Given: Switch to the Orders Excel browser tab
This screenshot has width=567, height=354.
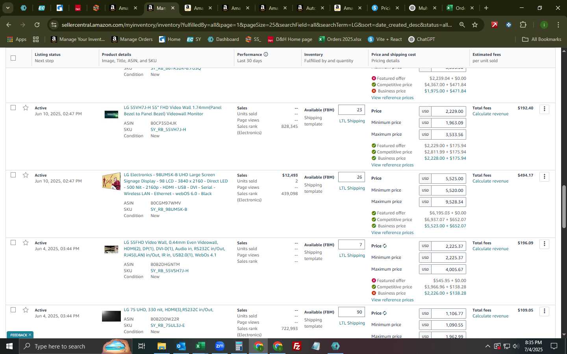Looking at the screenshot, I should 460,8.
